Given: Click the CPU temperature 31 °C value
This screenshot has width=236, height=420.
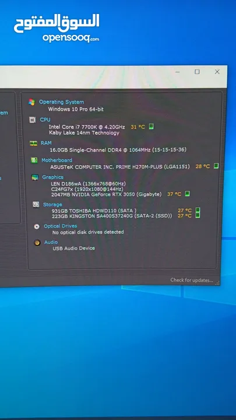Looking at the screenshot, I should click(138, 127).
